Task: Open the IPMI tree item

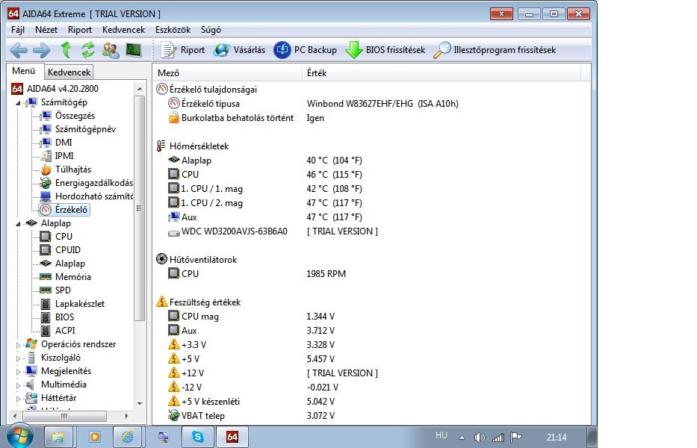Action: coord(57,155)
